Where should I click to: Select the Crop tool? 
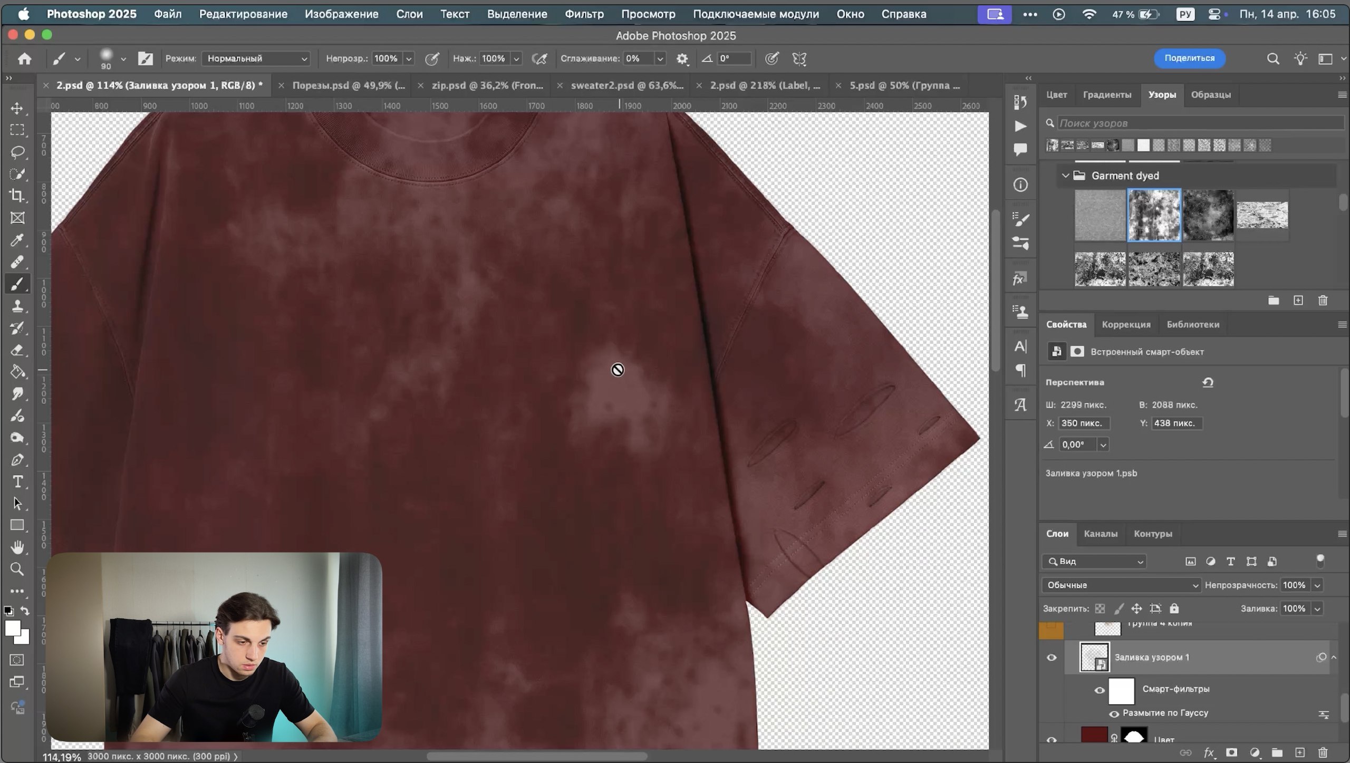(17, 196)
